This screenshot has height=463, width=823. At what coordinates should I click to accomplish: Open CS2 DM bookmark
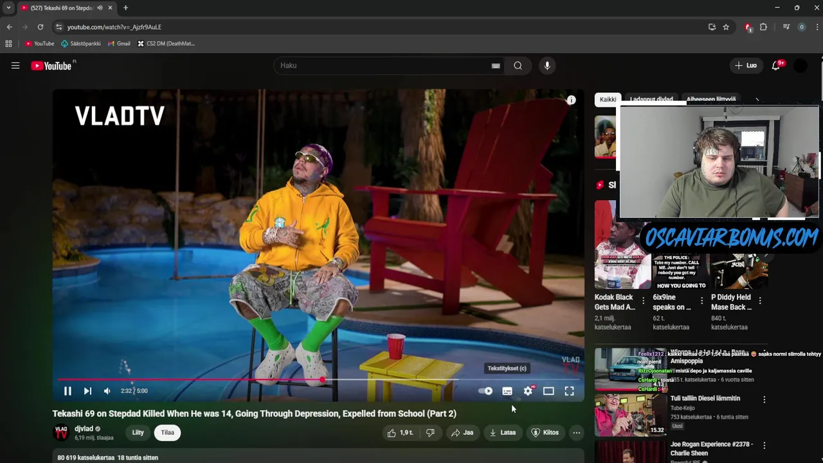pos(166,44)
